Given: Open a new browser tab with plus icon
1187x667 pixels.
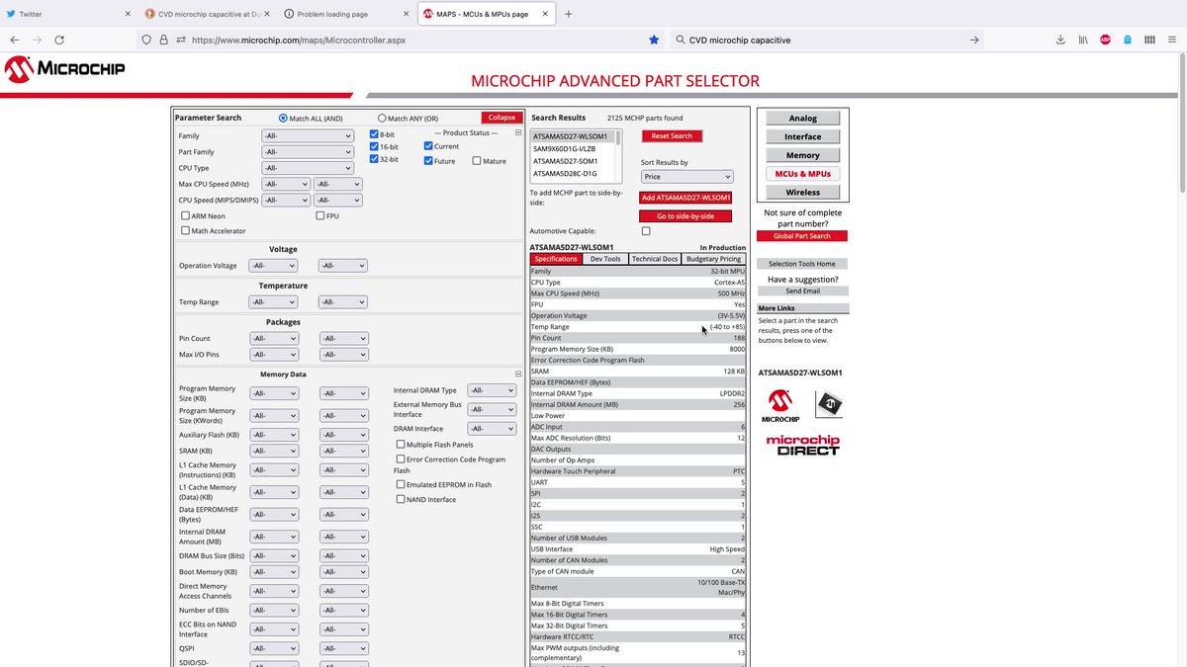Looking at the screenshot, I should pos(569,14).
